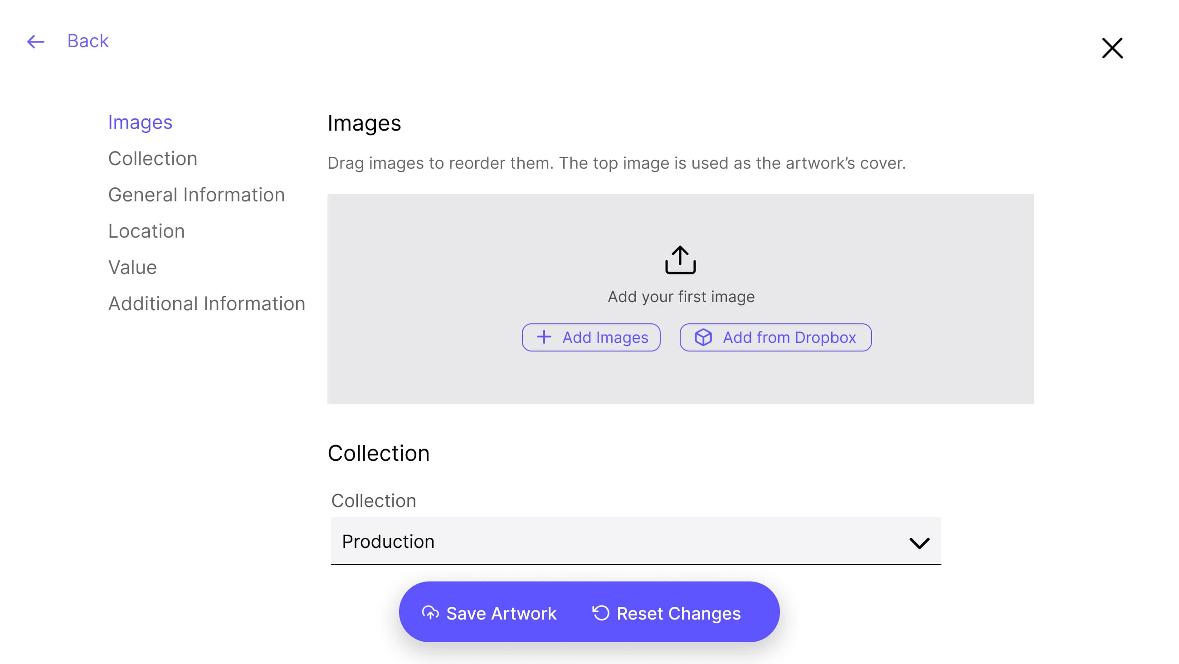This screenshot has width=1179, height=664.
Task: Select Value in the sidebar
Action: [x=132, y=268]
